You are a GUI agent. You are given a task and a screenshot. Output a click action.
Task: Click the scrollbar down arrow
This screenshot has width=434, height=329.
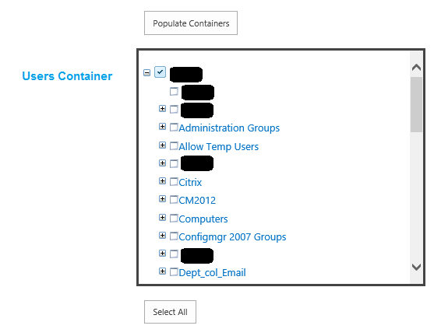pyautogui.click(x=416, y=267)
